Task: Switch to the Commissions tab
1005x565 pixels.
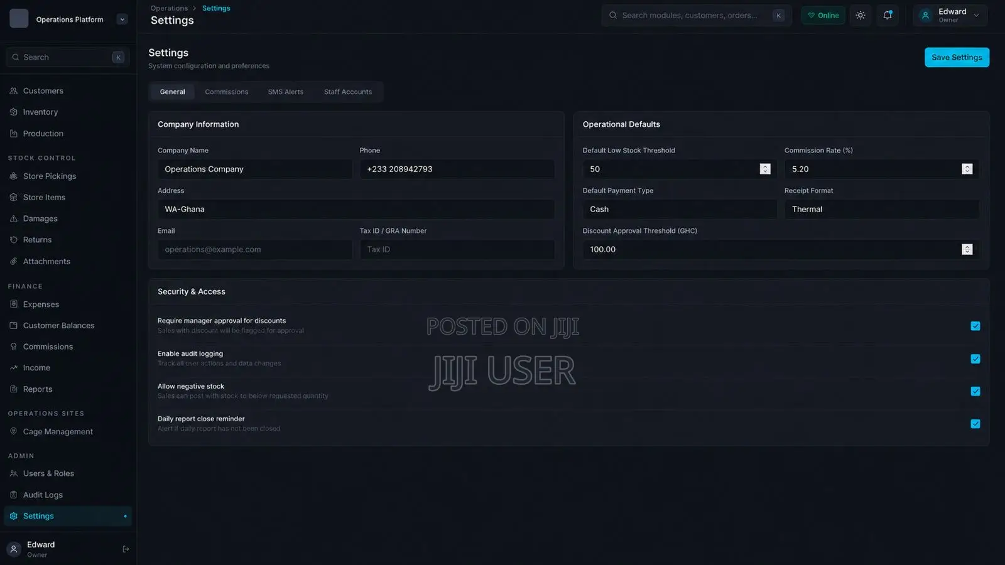Action: [x=226, y=92]
